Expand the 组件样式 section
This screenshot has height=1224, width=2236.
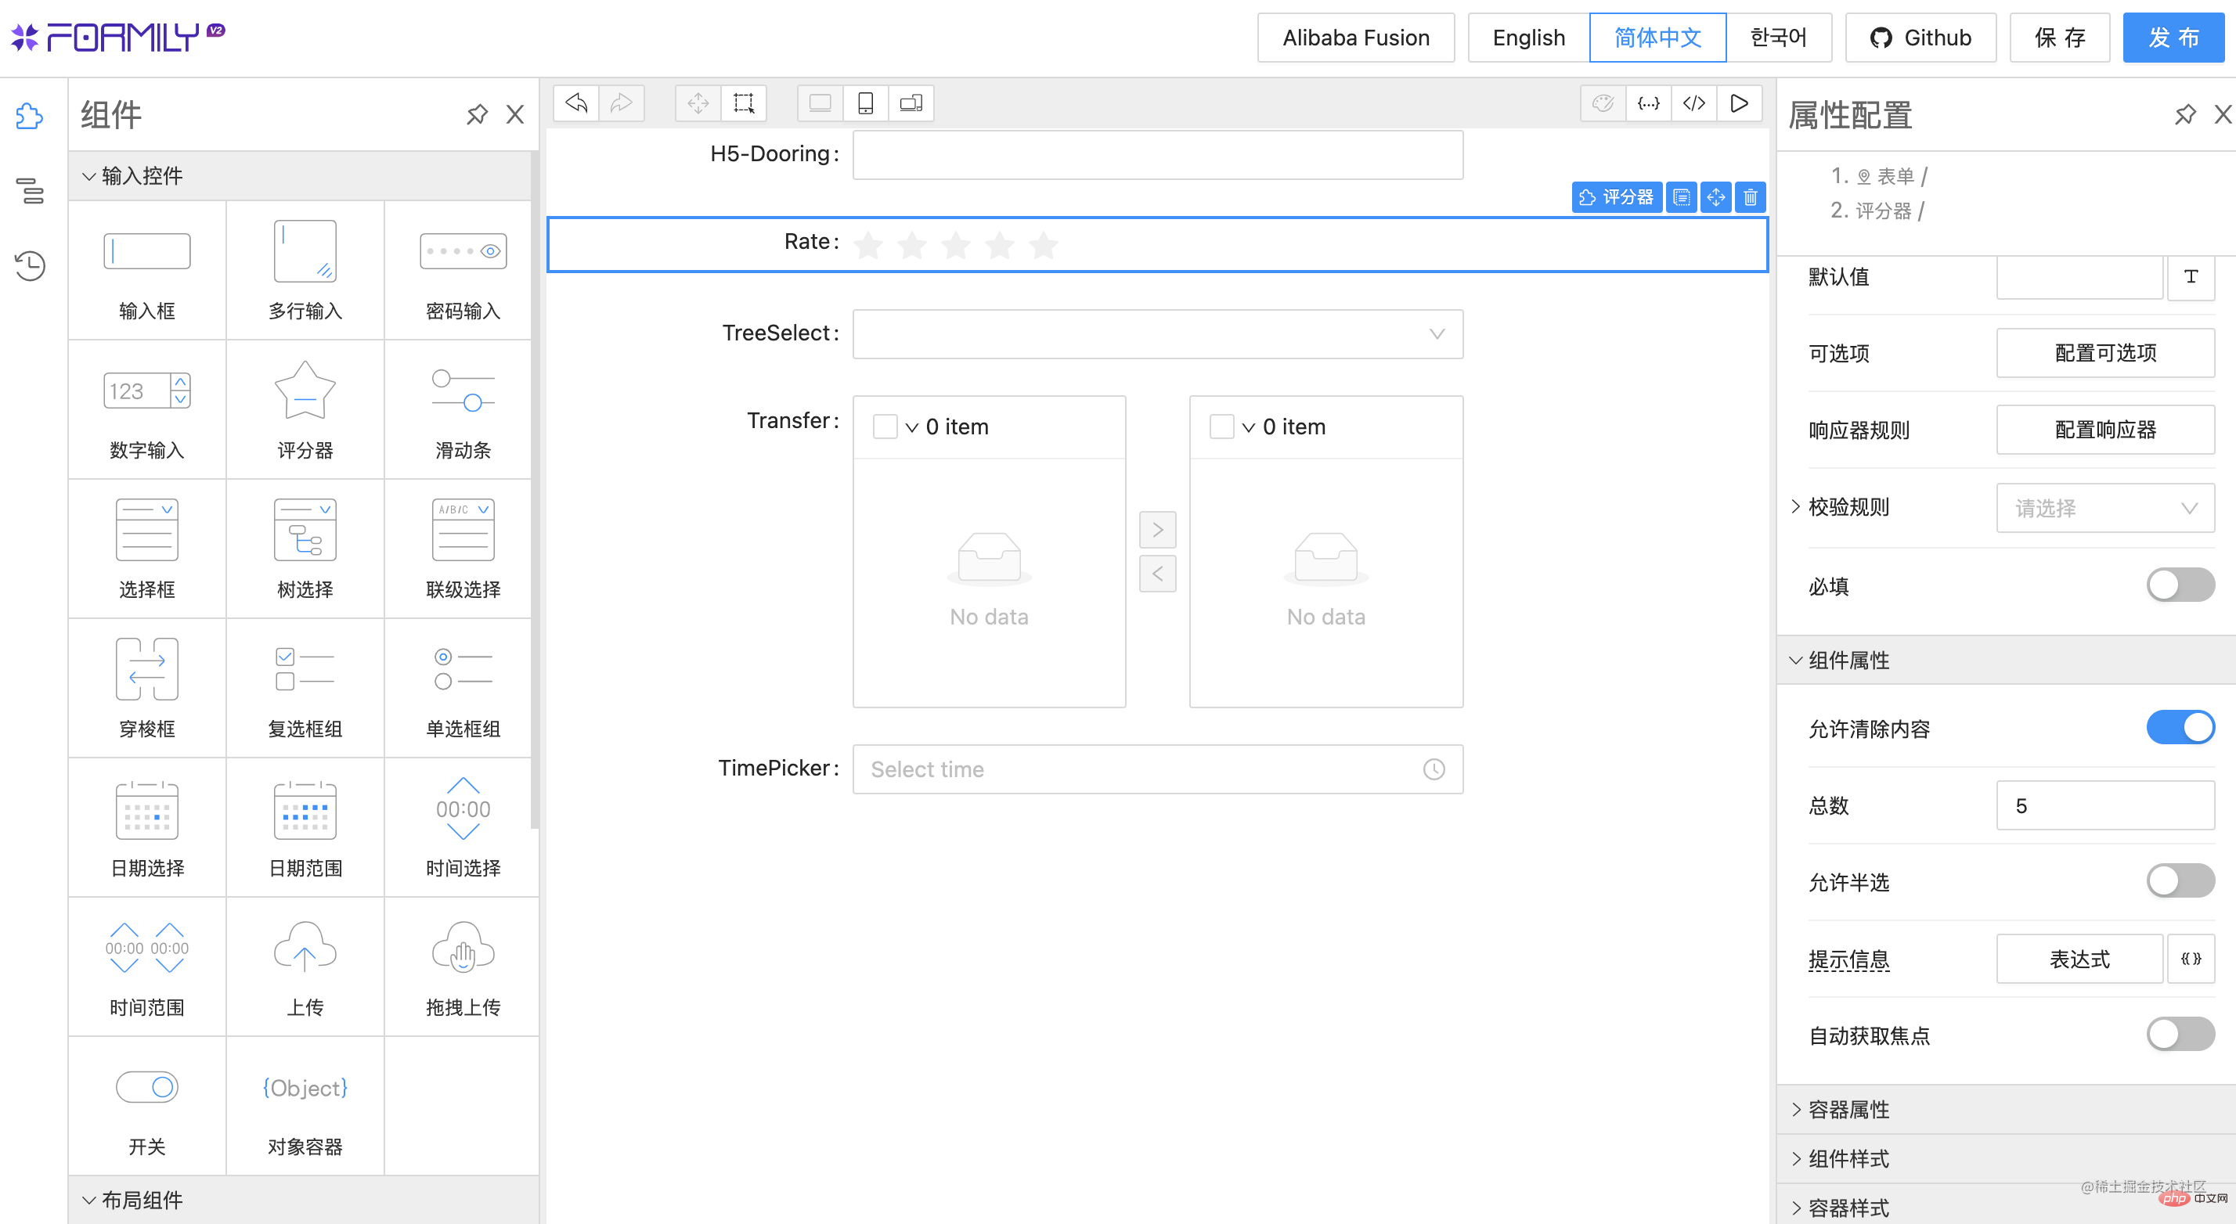tap(2006, 1159)
